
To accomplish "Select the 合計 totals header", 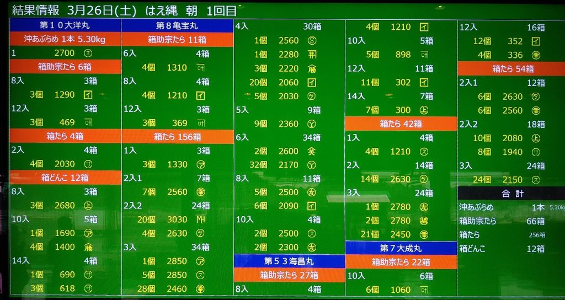I will [511, 194].
